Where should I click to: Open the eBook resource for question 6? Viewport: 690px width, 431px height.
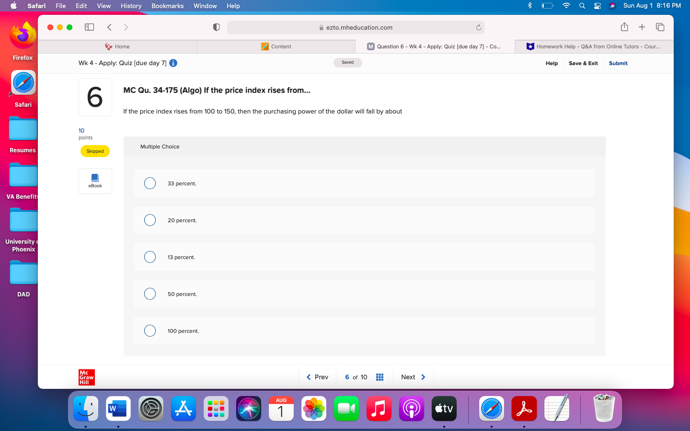pos(95,181)
